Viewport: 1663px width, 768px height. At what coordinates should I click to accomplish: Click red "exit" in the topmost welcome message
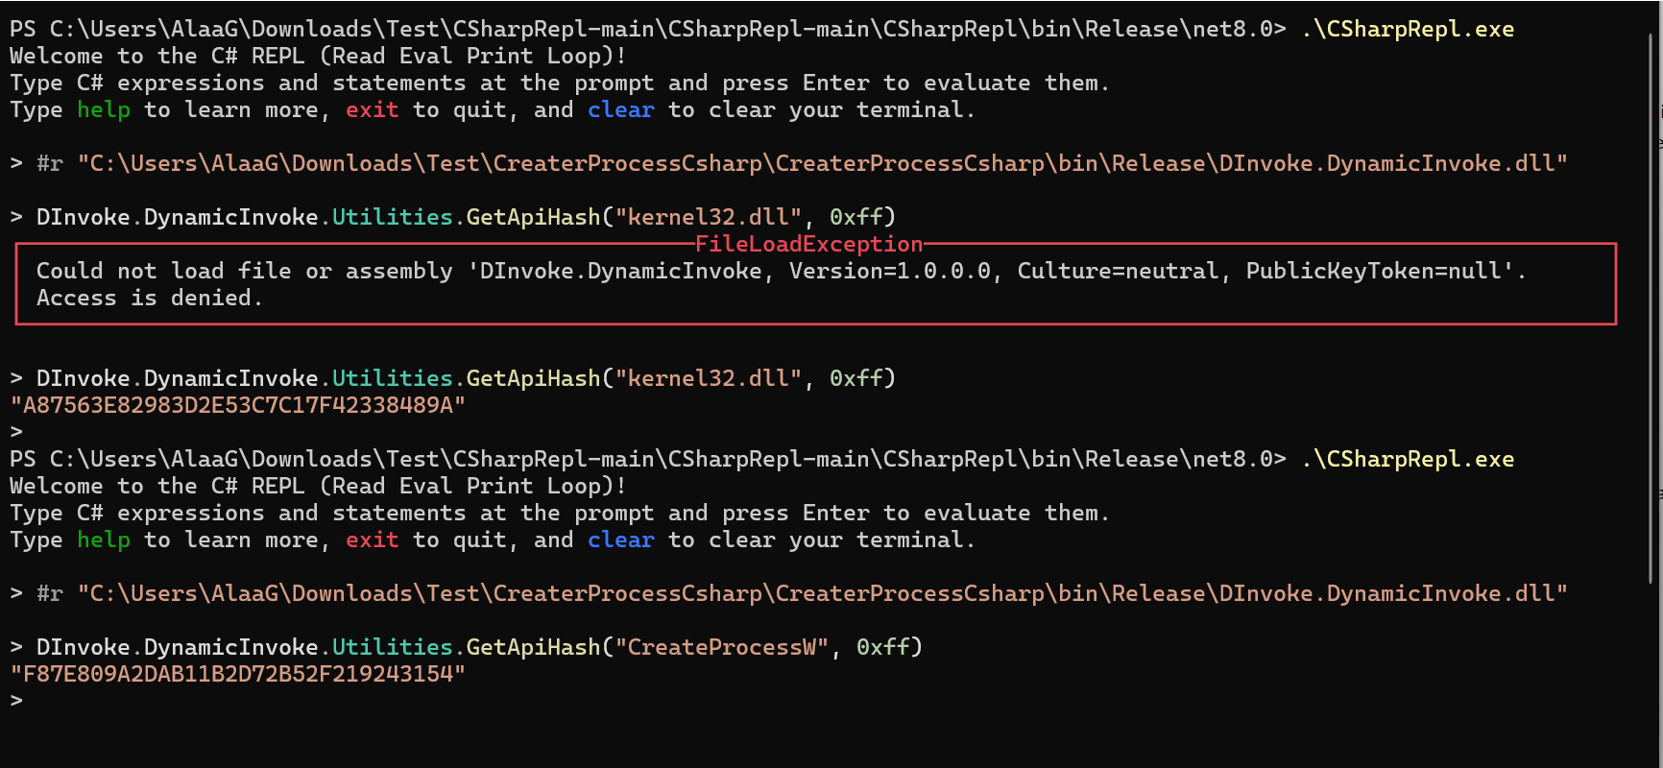click(x=372, y=109)
